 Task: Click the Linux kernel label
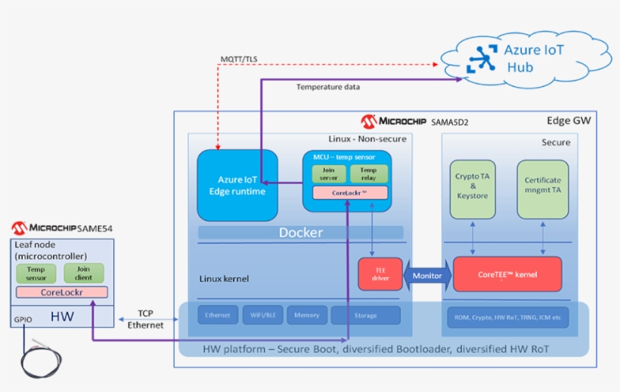225,279
